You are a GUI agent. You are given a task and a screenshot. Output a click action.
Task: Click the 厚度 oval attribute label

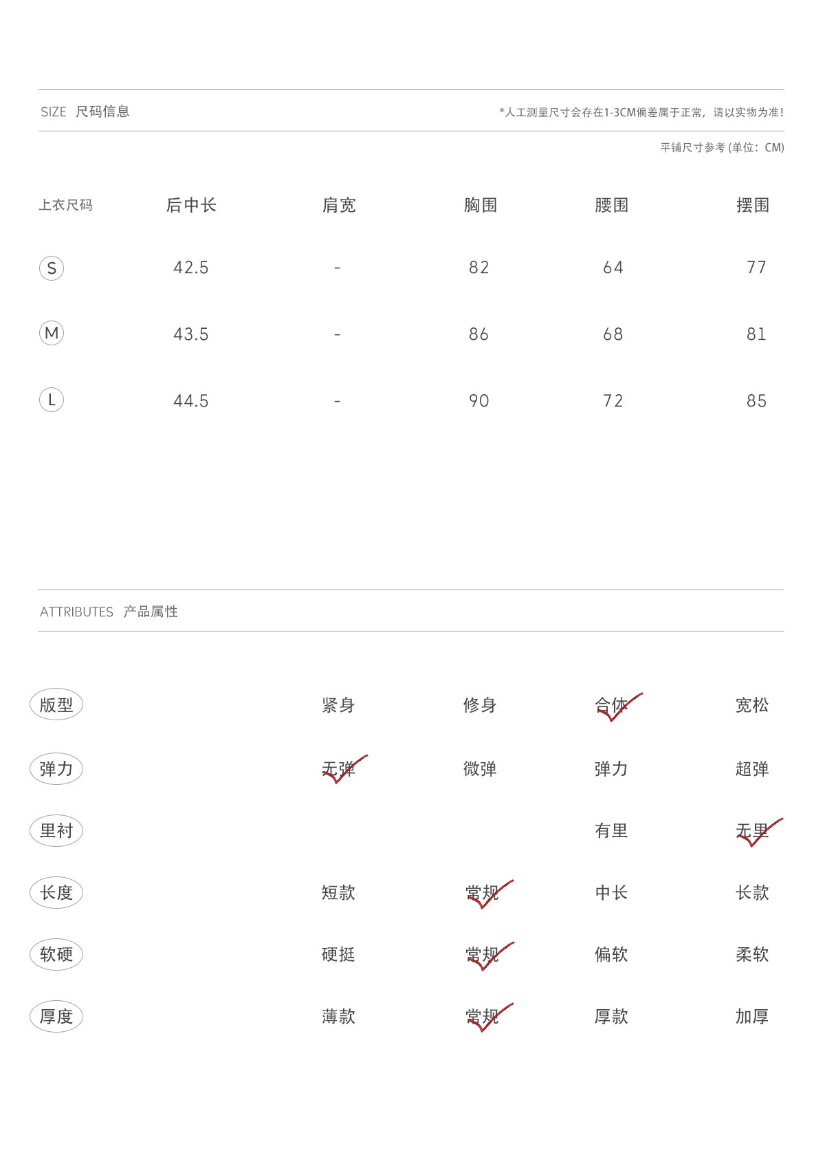pyautogui.click(x=56, y=1016)
